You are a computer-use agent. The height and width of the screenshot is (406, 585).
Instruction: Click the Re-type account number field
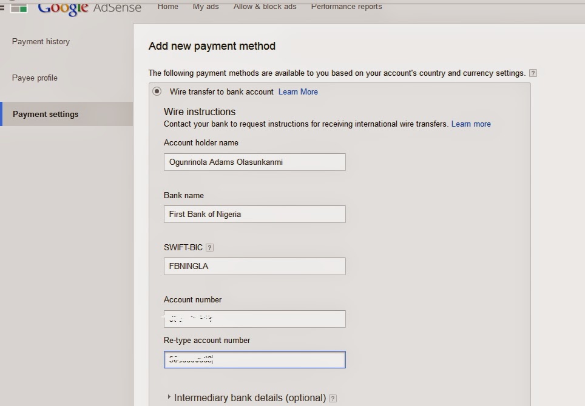[x=255, y=359]
